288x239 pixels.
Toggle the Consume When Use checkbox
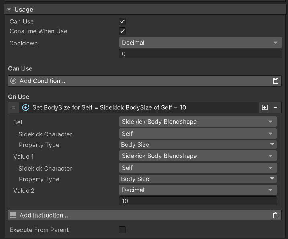click(123, 31)
